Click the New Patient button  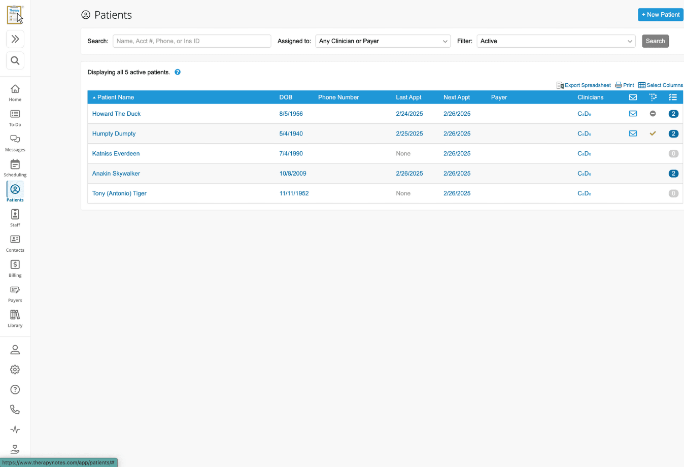click(x=660, y=15)
